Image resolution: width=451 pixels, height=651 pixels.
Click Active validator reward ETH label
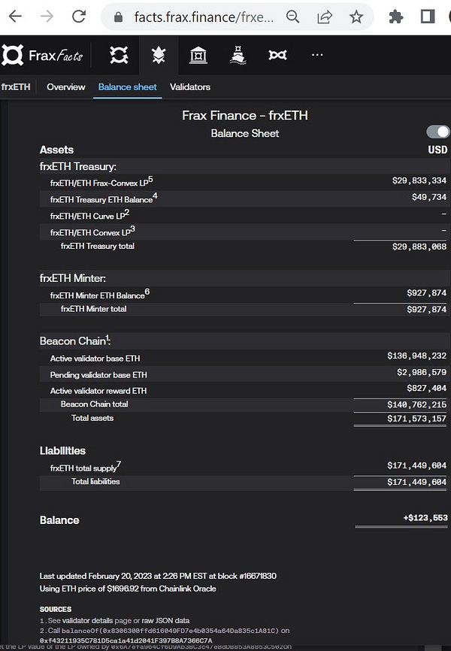pyautogui.click(x=98, y=391)
